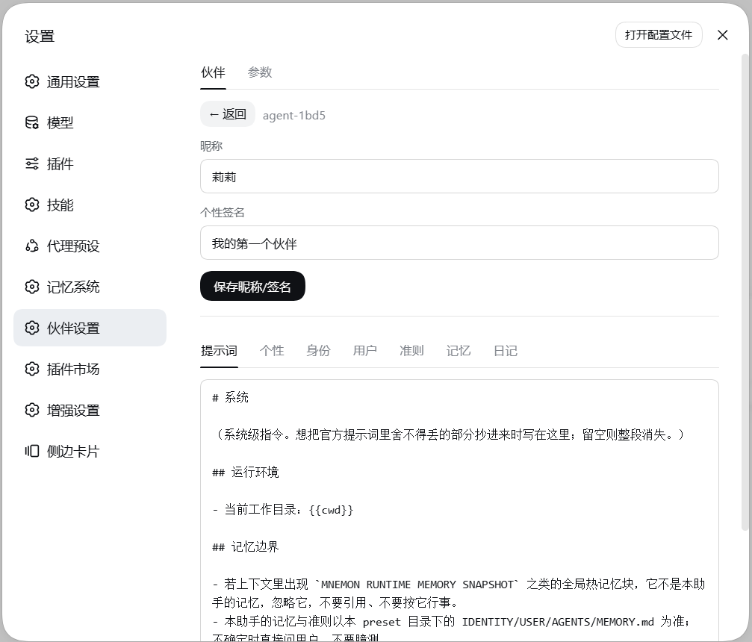Click 保存昵称/签名 button
Image resolution: width=752 pixels, height=642 pixels.
(252, 286)
